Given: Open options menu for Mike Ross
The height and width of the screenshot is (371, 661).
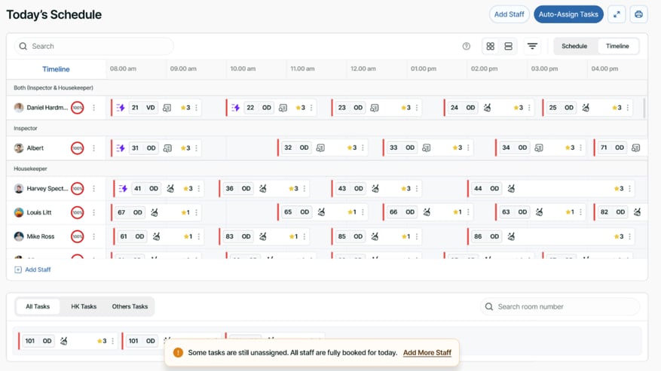Looking at the screenshot, I should (x=94, y=236).
